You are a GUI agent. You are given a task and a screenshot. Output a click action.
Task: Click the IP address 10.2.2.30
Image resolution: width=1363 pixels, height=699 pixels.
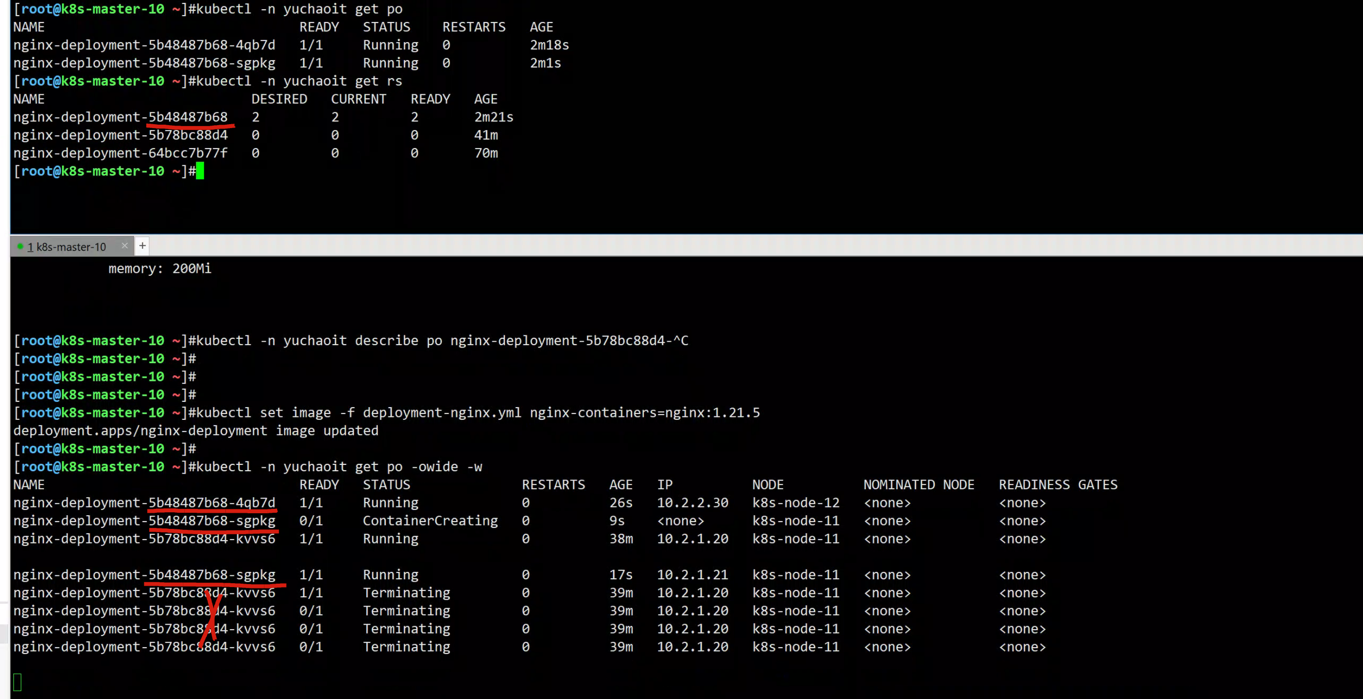[692, 502]
